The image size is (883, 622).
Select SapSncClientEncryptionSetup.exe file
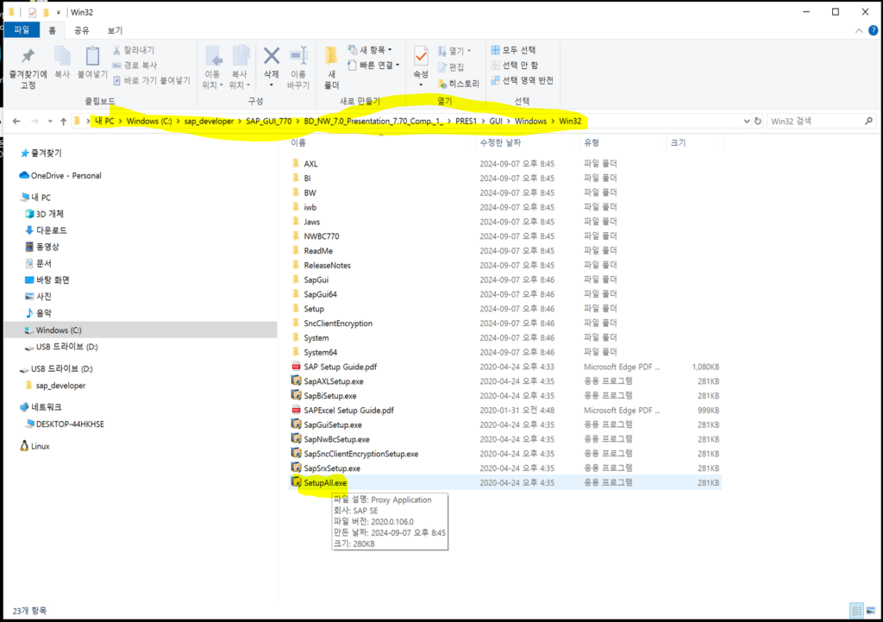(354, 454)
